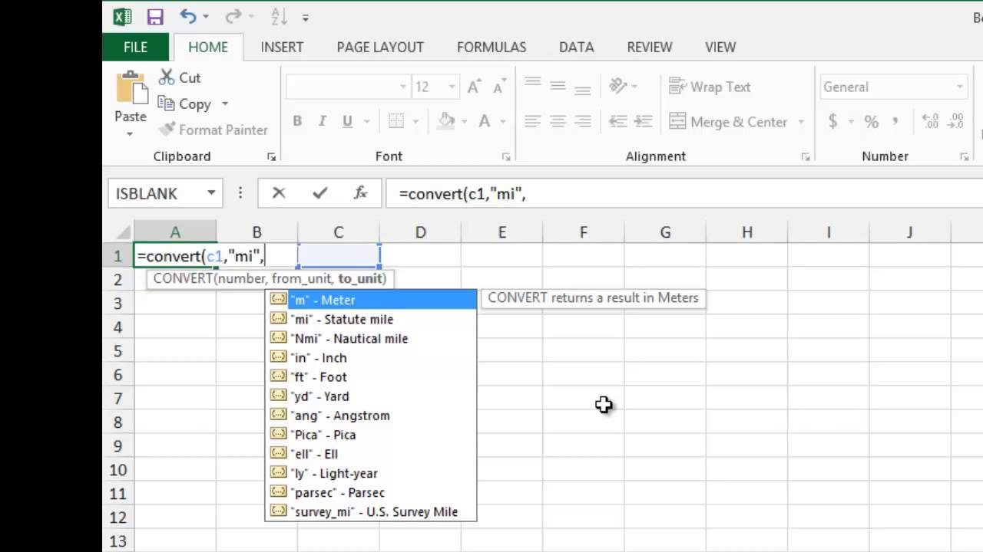Decrease font size with smaller A icon
The image size is (983, 552).
(x=498, y=87)
